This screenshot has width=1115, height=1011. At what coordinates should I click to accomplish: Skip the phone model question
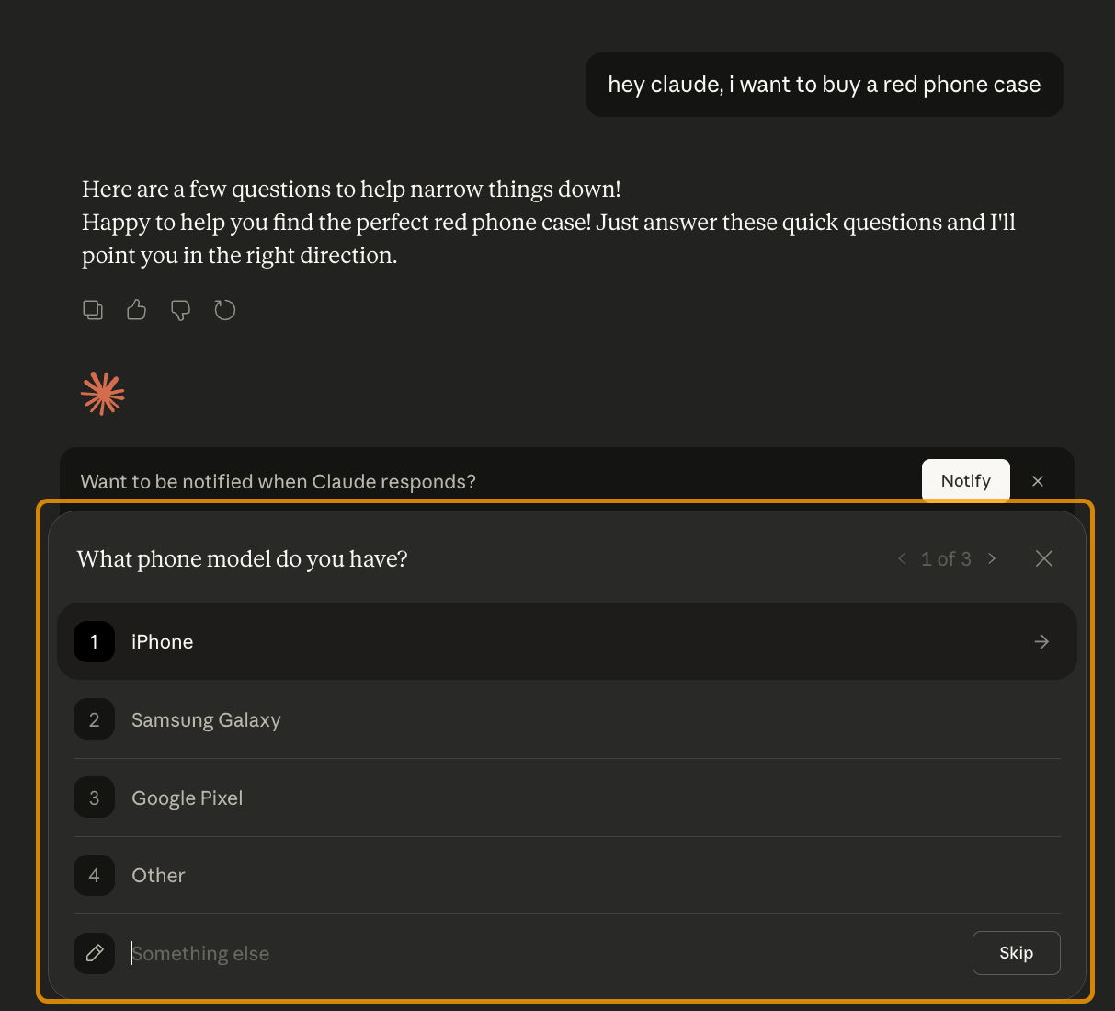pyautogui.click(x=1016, y=953)
